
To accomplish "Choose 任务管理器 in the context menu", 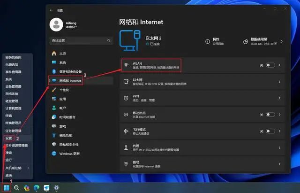I will pyautogui.click(x=14, y=131).
